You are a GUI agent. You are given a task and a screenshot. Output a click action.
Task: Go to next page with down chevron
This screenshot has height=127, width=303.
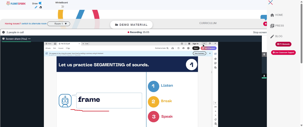coord(215,115)
